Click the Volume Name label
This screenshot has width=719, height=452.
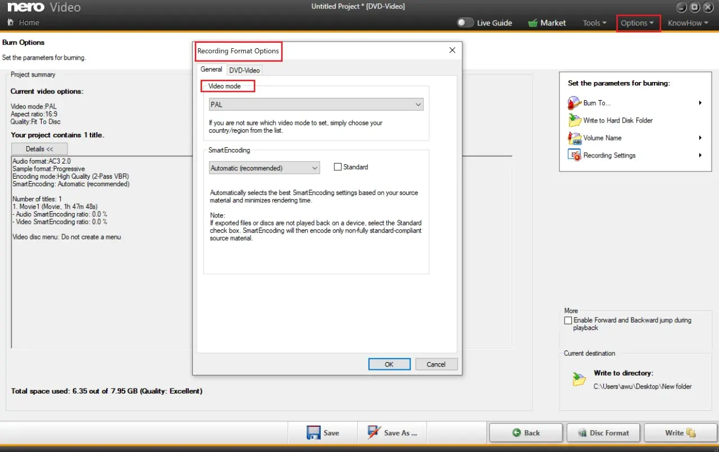[602, 138]
